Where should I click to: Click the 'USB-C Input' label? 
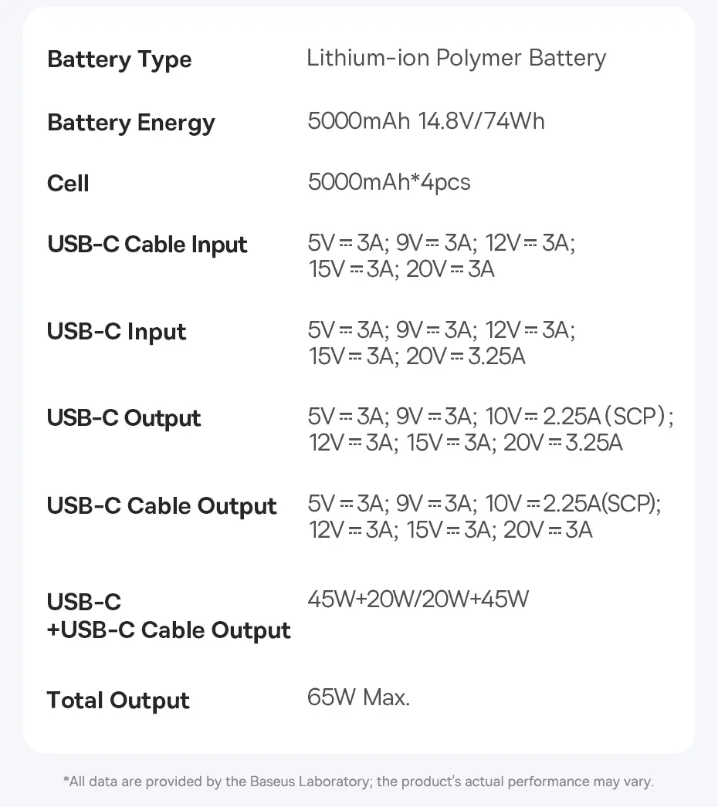point(117,332)
